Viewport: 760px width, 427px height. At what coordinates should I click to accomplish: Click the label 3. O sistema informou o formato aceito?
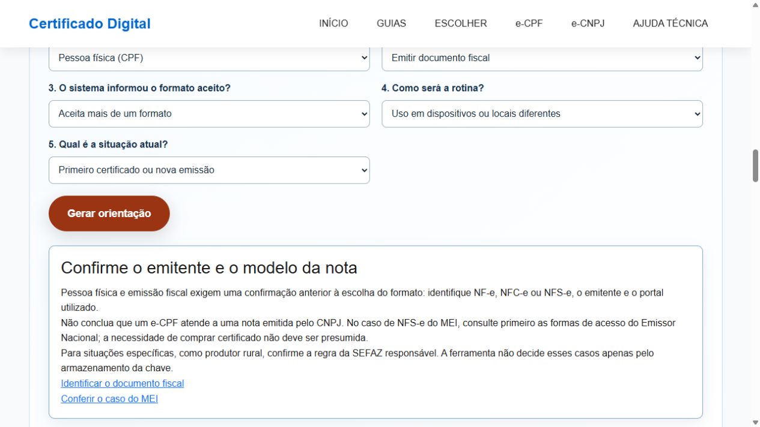coord(139,88)
